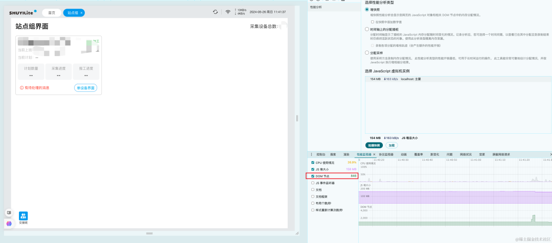The height and width of the screenshot is (243, 552).
Task: Close the 站点组 tab with its X
Action: (x=81, y=13)
